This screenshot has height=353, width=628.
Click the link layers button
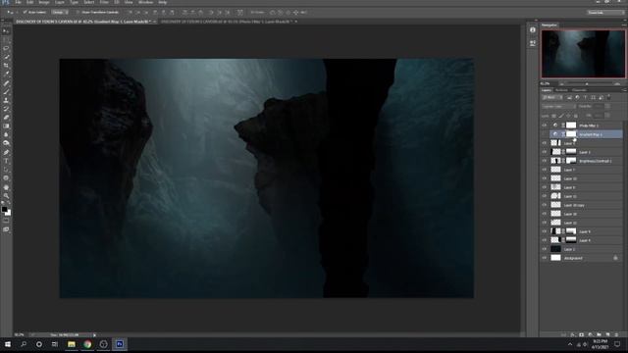[563, 334]
